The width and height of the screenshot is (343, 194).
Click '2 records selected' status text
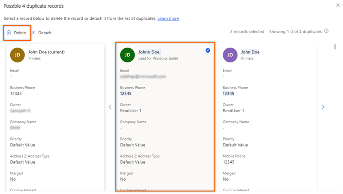click(x=247, y=31)
